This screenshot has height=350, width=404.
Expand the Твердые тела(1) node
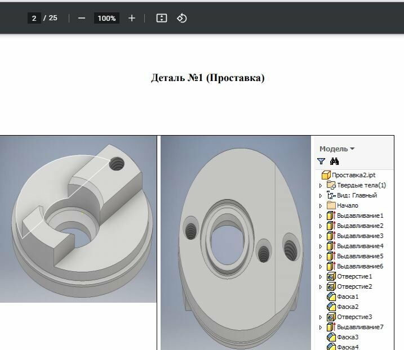coord(321,185)
